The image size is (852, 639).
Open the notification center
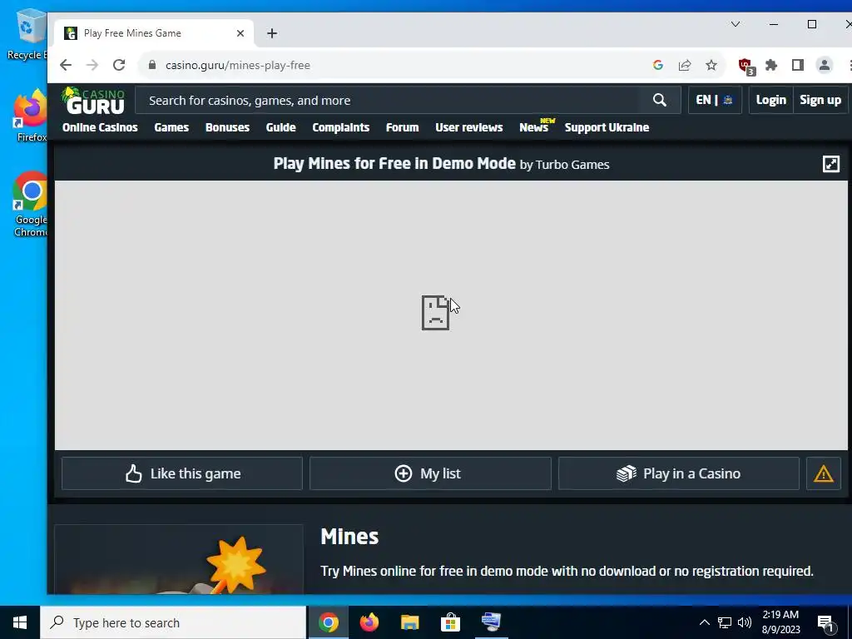click(x=825, y=622)
